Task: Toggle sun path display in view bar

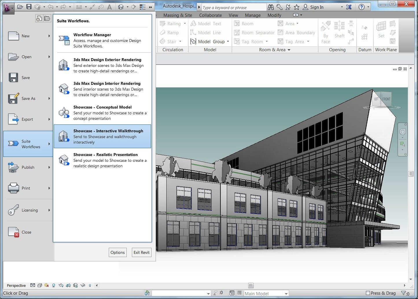Action: pos(47,285)
